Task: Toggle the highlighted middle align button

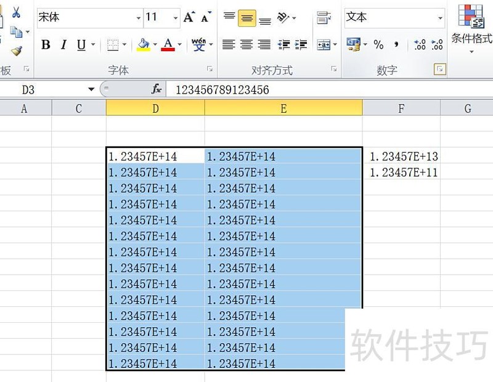Action: pos(247,18)
